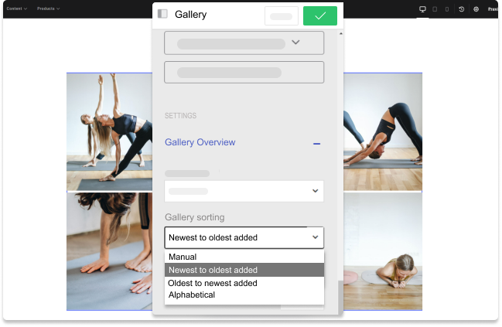The width and height of the screenshot is (502, 327).
Task: Switch to desktop preview icon
Action: 422,9
